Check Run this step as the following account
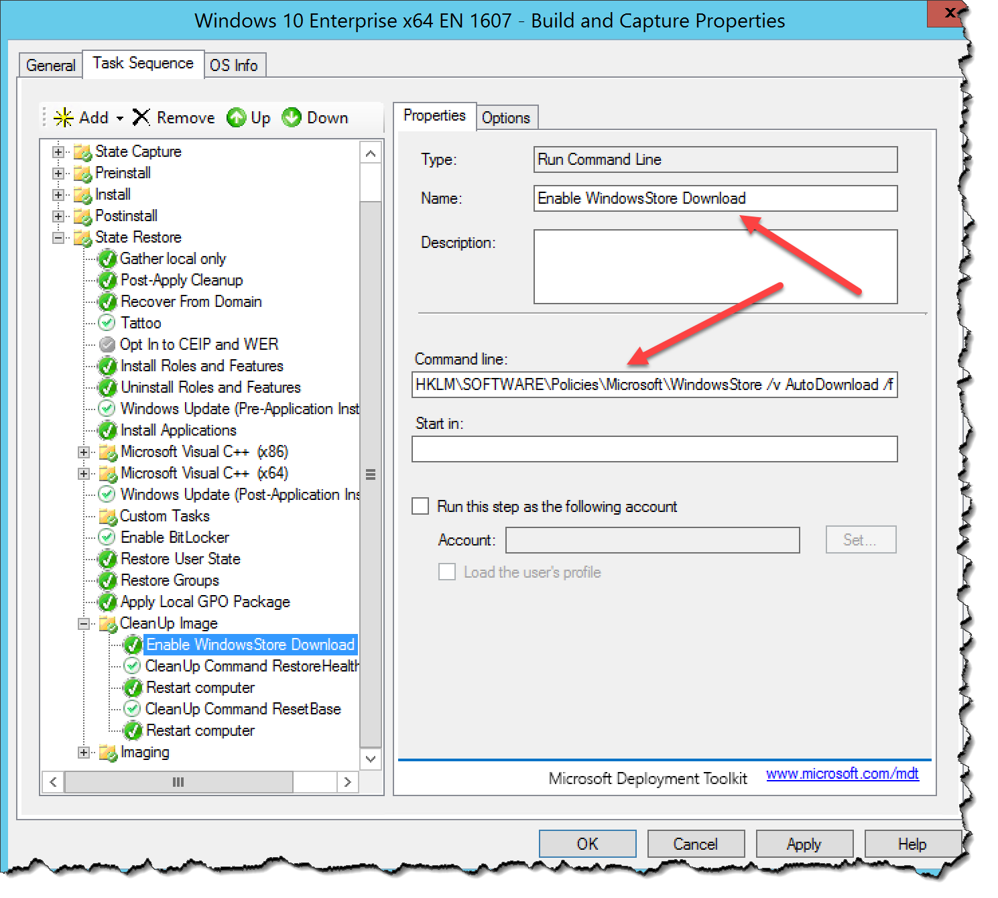The height and width of the screenshot is (898, 998). click(x=420, y=506)
